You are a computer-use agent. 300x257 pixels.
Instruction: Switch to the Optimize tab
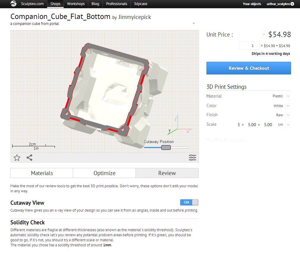click(x=104, y=173)
